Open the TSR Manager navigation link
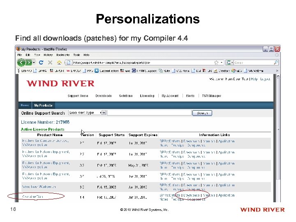Image resolution: width=296 pixels, height=222 pixels. [211, 96]
